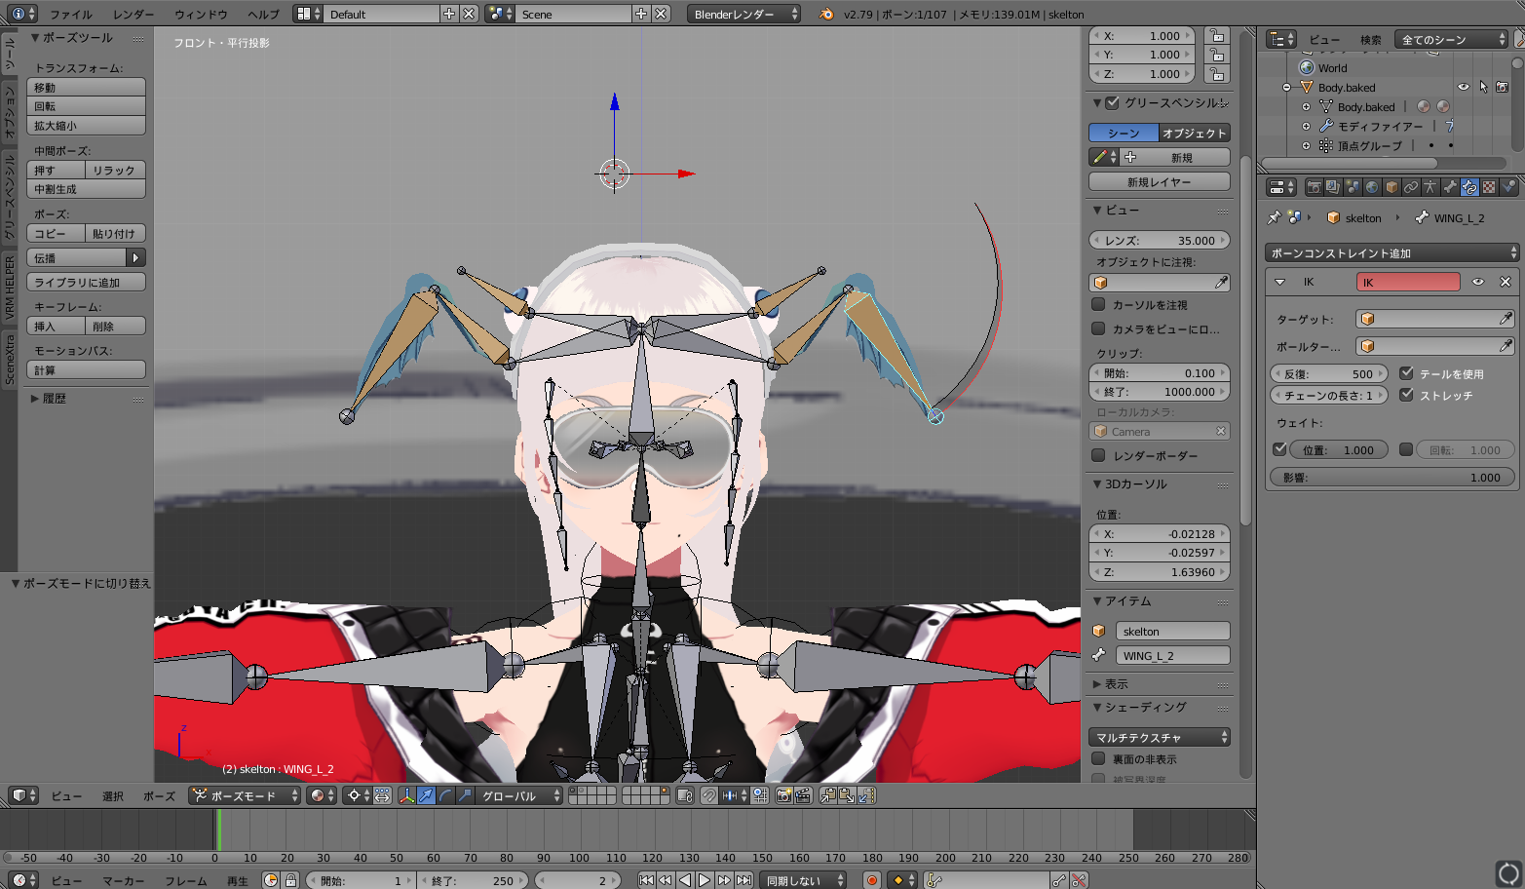The height and width of the screenshot is (889, 1525).
Task: Open the Object Constraints chain tab
Action: point(1411,187)
